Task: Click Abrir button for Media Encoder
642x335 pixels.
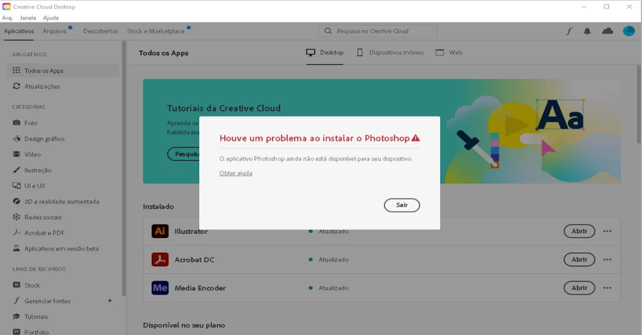Action: [x=579, y=288]
